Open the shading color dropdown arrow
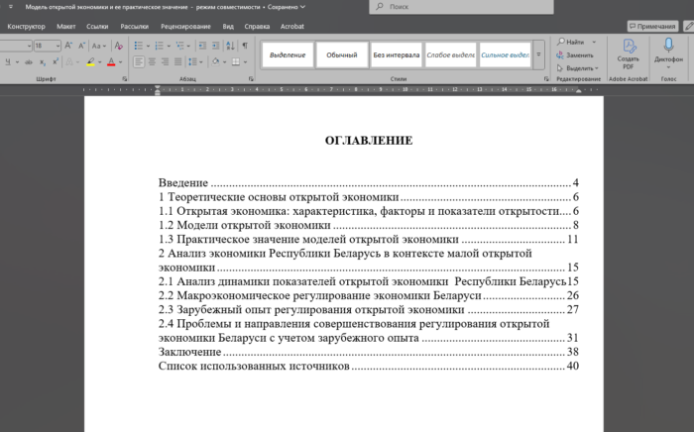Viewport: 694px width, 432px height. coord(225,61)
